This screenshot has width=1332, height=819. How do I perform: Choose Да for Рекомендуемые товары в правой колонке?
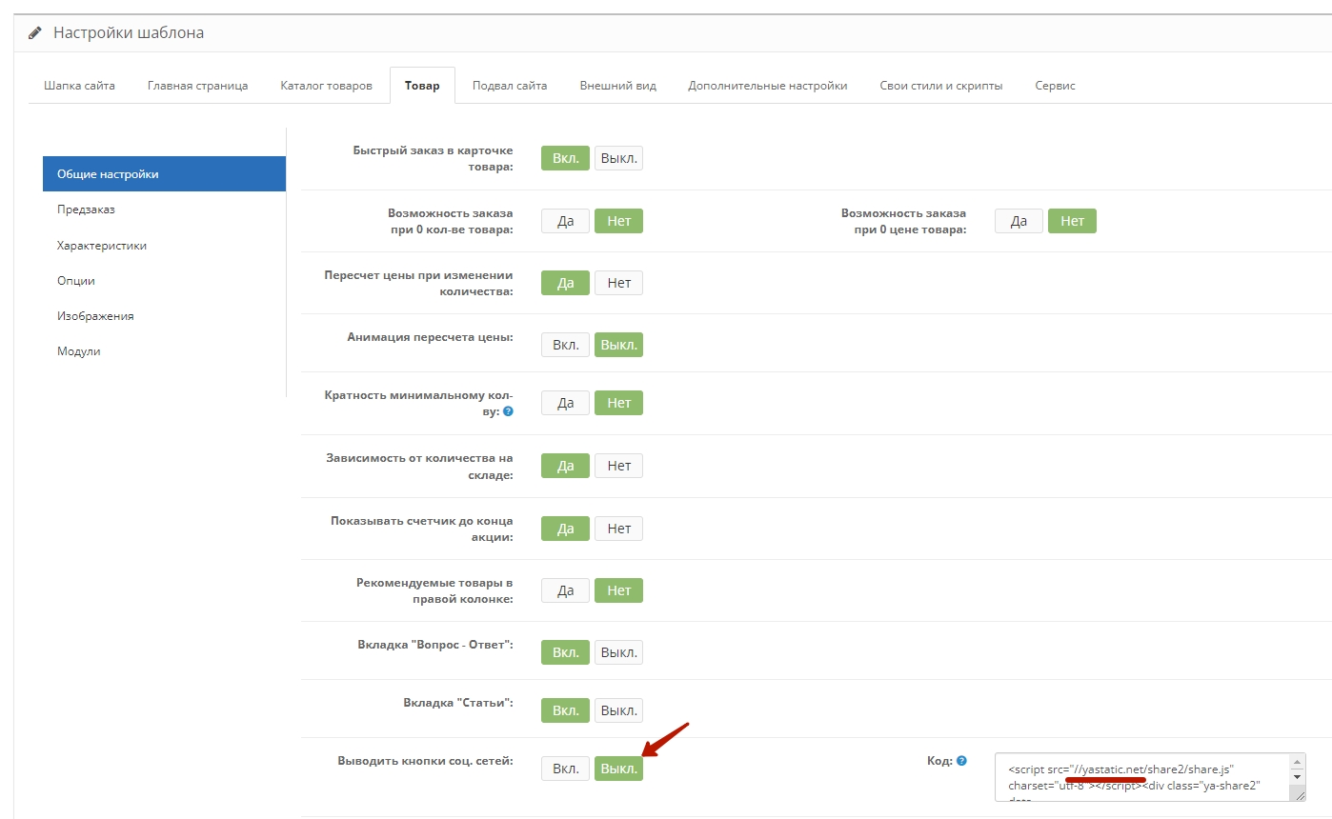[x=565, y=590]
